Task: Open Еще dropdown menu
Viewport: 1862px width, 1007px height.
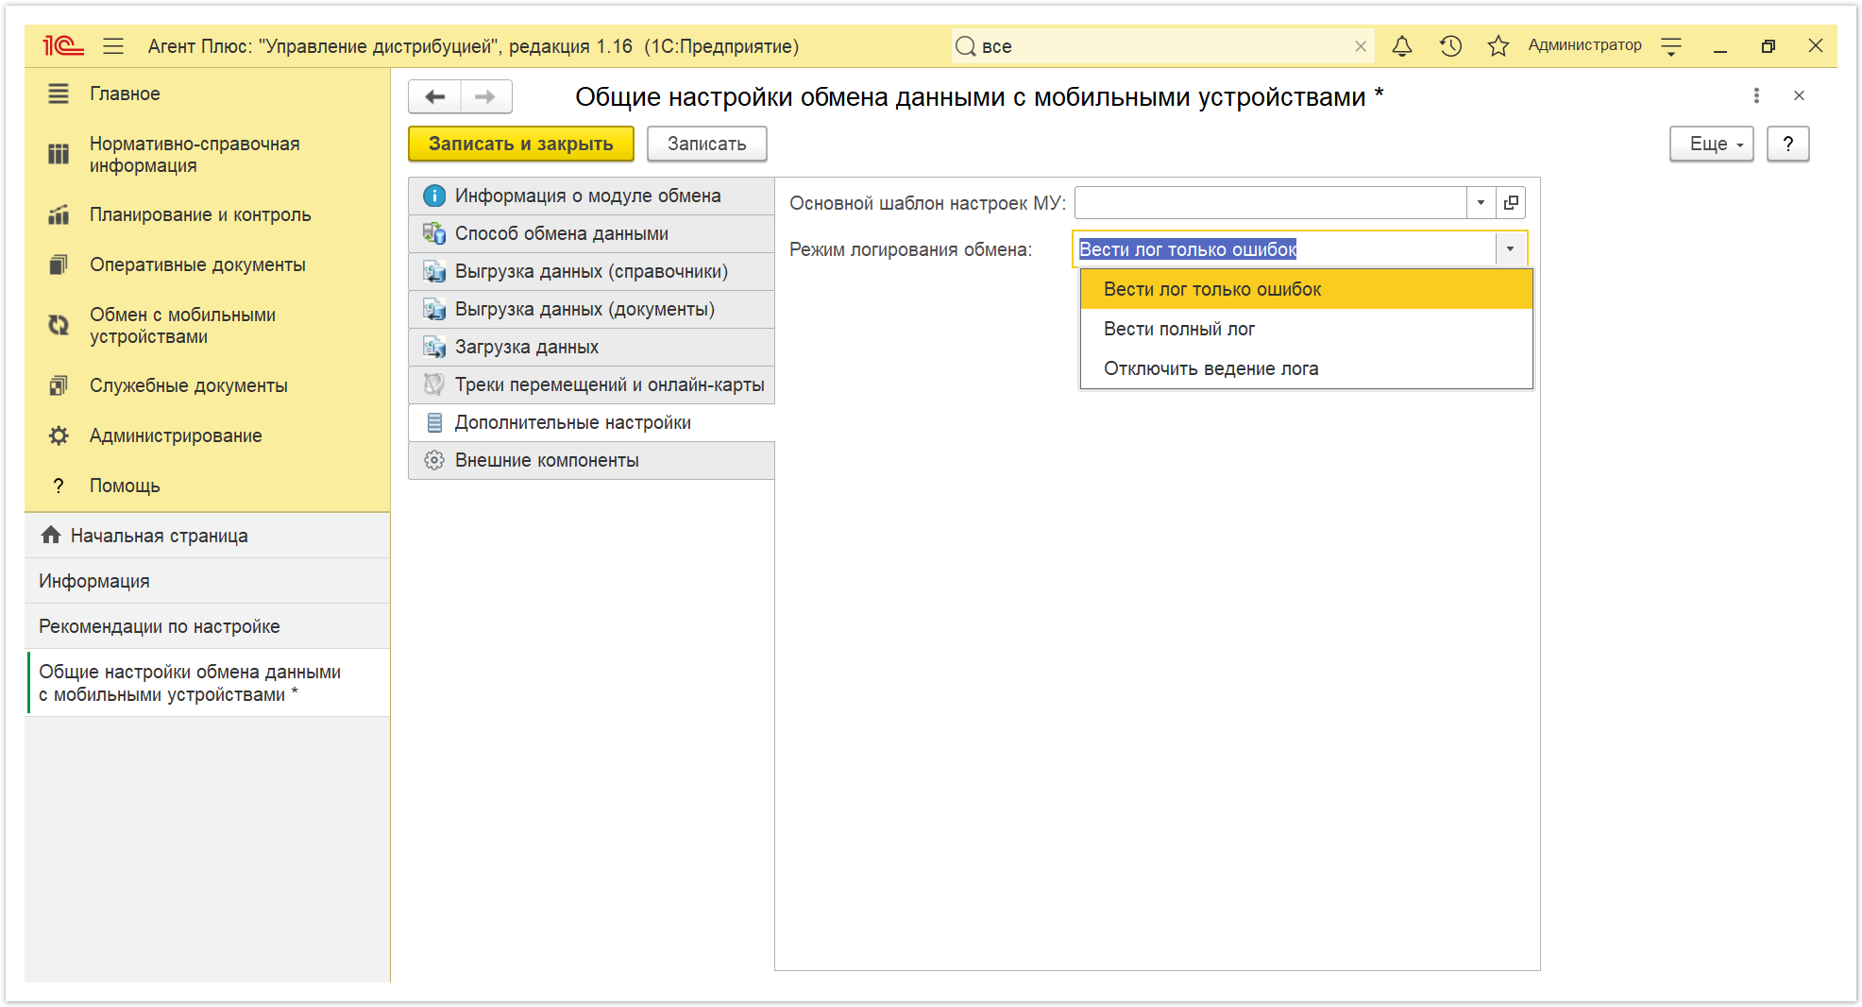Action: coord(1711,144)
